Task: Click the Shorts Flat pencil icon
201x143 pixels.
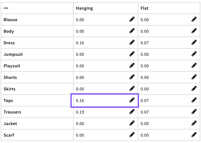Action: [x=194, y=77]
